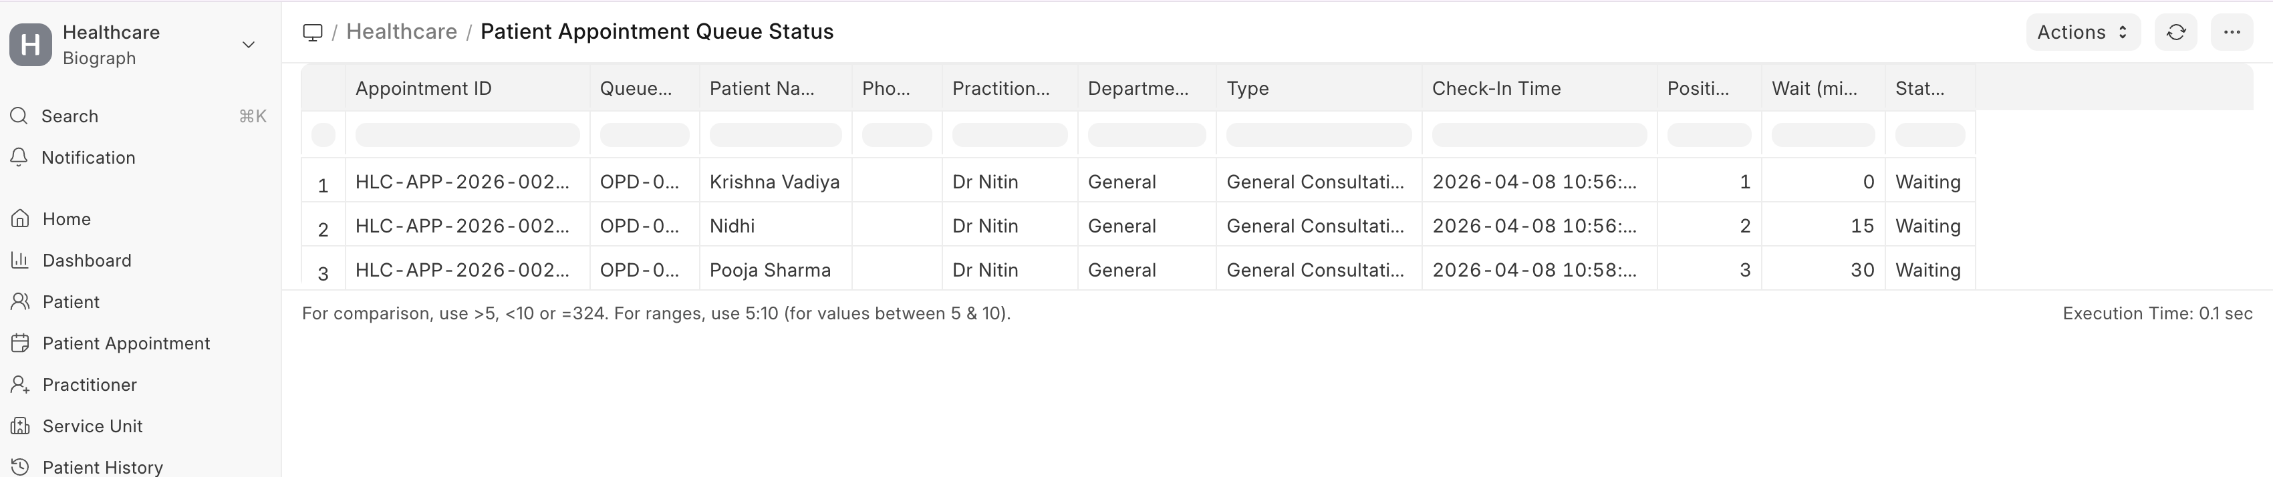The image size is (2273, 477).
Task: Click the Patient Name filter field
Action: tap(775, 135)
